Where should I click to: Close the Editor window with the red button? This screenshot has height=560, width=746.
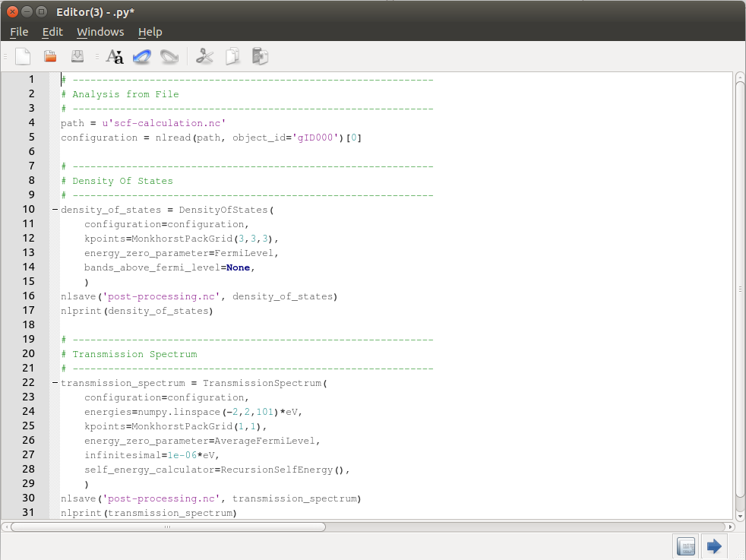[13, 12]
